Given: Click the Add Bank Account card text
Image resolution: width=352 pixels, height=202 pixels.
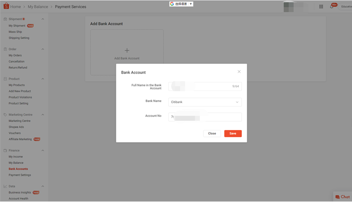Looking at the screenshot, I should point(127,58).
